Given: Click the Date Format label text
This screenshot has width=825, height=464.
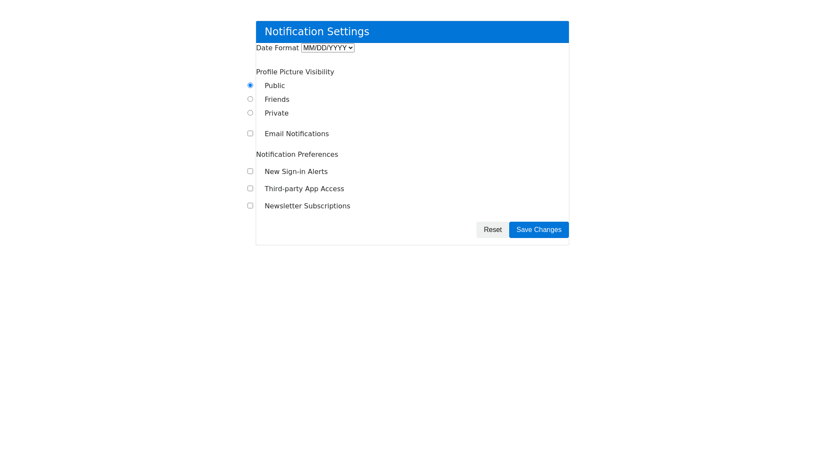Looking at the screenshot, I should pos(277,48).
